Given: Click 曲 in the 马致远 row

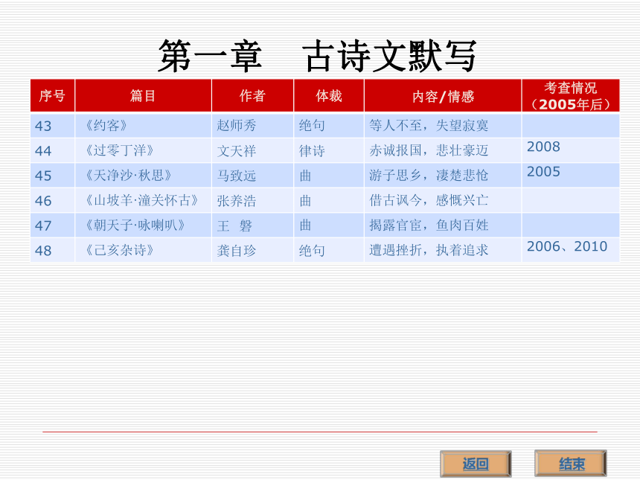Looking at the screenshot, I should click(x=305, y=176).
